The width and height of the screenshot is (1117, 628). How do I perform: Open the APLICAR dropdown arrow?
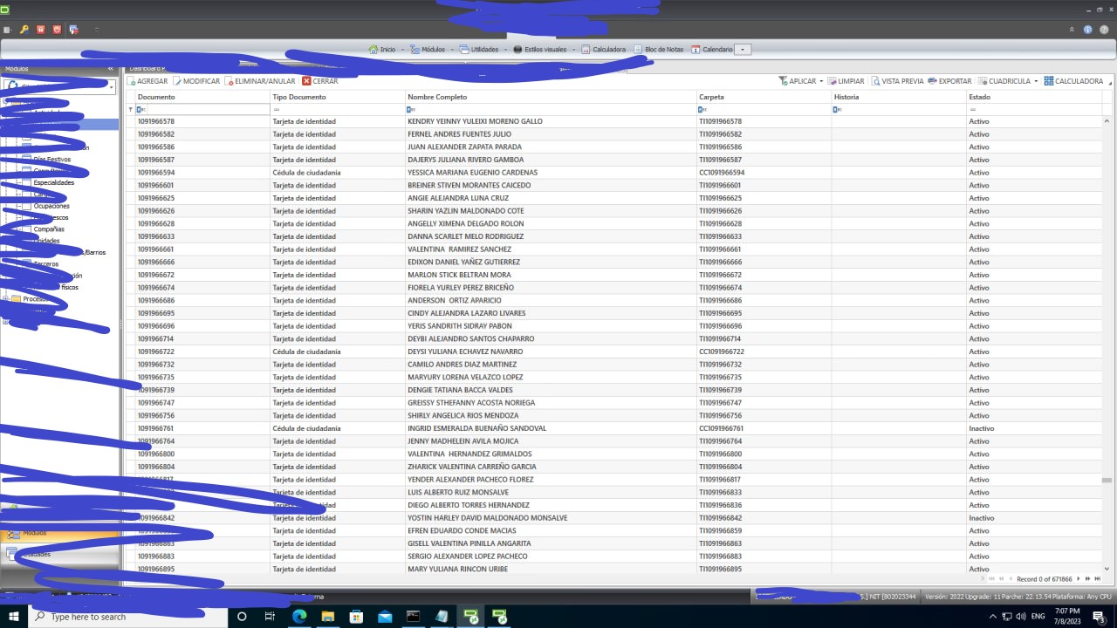coord(821,81)
